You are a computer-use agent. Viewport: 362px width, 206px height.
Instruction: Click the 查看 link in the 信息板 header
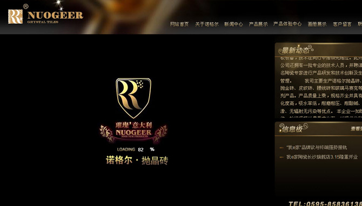pyautogui.click(x=356, y=129)
